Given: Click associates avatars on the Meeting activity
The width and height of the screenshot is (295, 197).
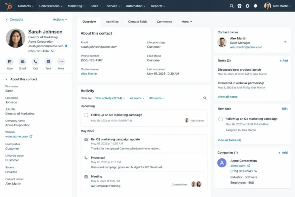Looking at the screenshot, I should (196, 184).
